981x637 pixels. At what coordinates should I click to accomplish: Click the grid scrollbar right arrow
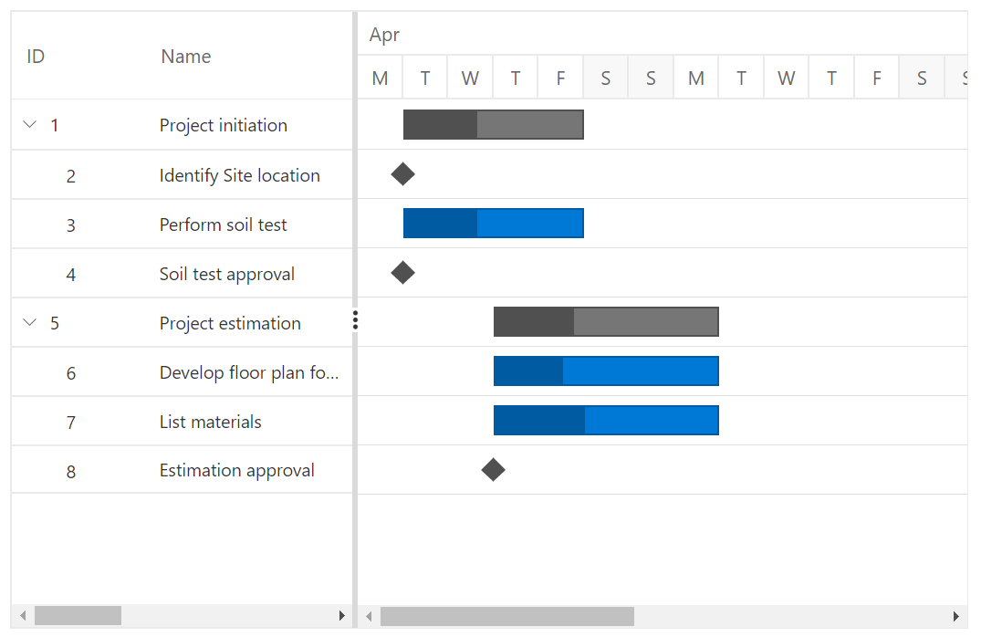(342, 615)
